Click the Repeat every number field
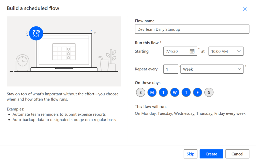The height and width of the screenshot is (162, 256). pyautogui.click(x=171, y=69)
